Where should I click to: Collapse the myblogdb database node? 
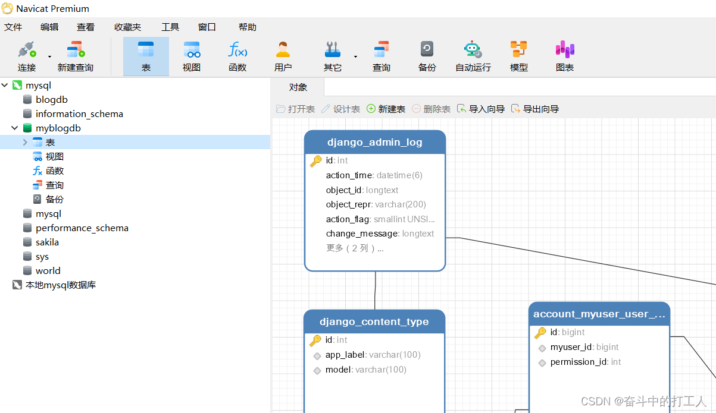click(14, 128)
